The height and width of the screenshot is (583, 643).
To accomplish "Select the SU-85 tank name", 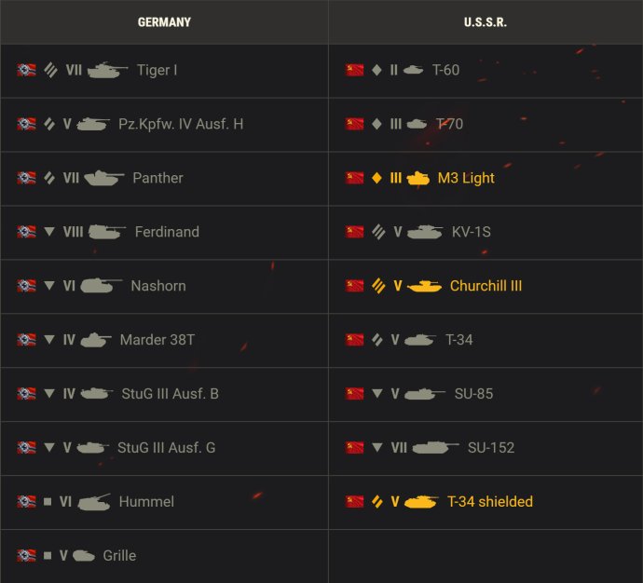I will (x=473, y=394).
